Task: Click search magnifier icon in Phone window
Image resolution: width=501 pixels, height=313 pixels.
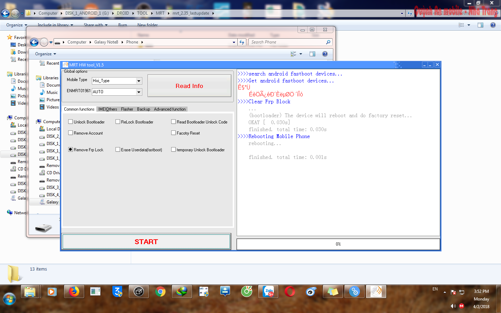Action: coord(328,42)
